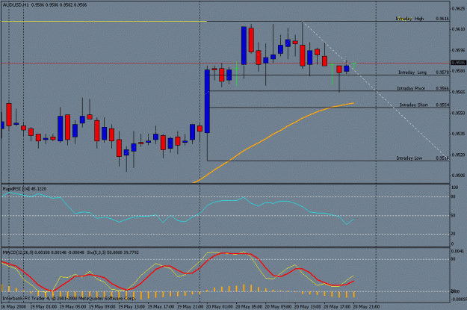Click the 19 May 21:00 time label
The image size is (467, 310).
(x=191, y=306)
